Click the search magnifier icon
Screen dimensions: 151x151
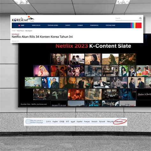pos(140,18)
